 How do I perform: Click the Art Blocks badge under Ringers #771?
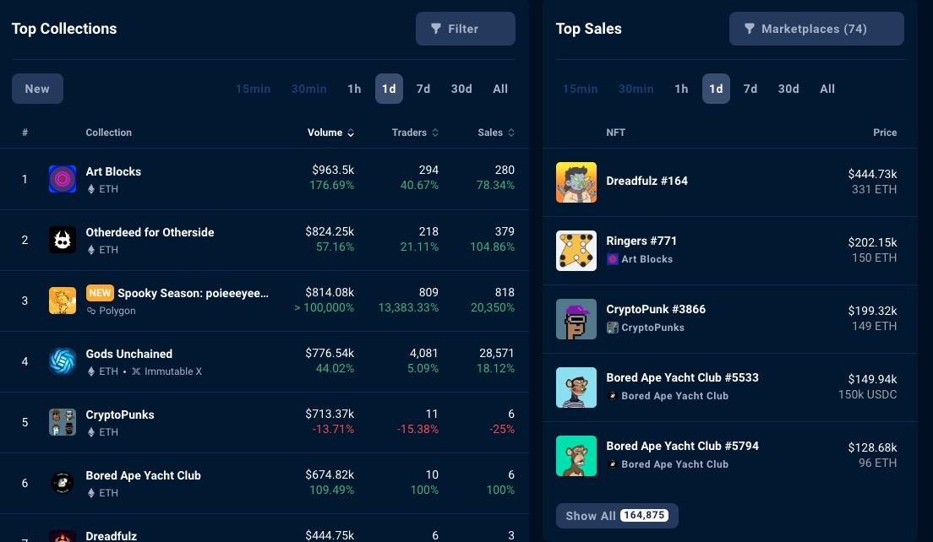click(x=612, y=259)
